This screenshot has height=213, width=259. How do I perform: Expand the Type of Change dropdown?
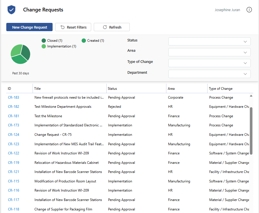point(210,63)
